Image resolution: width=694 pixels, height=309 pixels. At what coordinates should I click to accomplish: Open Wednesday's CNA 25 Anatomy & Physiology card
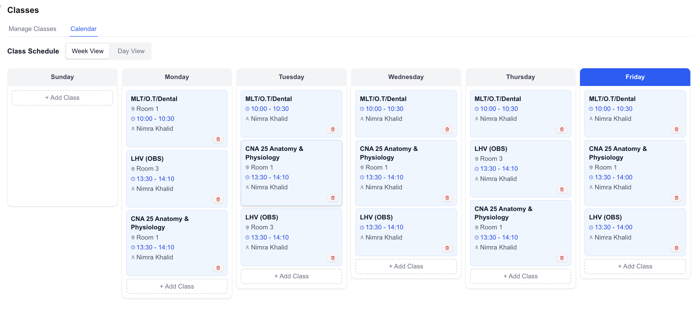[406, 173]
